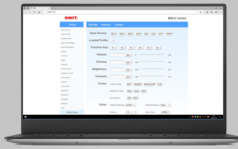Trigger function key F4
Image resolution: width=238 pixels, height=149 pixels.
pos(140,48)
